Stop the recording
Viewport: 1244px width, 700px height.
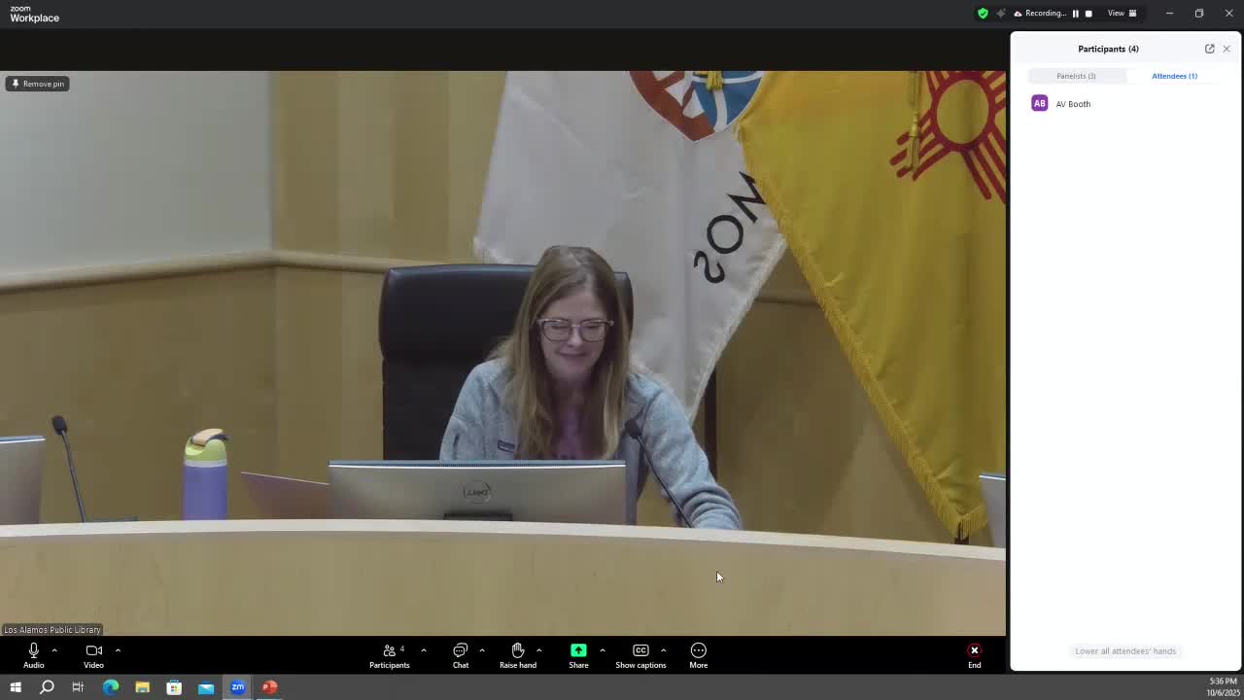pos(1088,14)
